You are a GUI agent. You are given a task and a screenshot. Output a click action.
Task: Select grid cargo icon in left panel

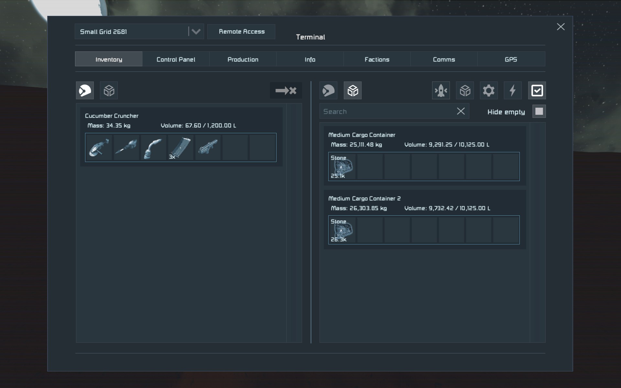tap(109, 90)
